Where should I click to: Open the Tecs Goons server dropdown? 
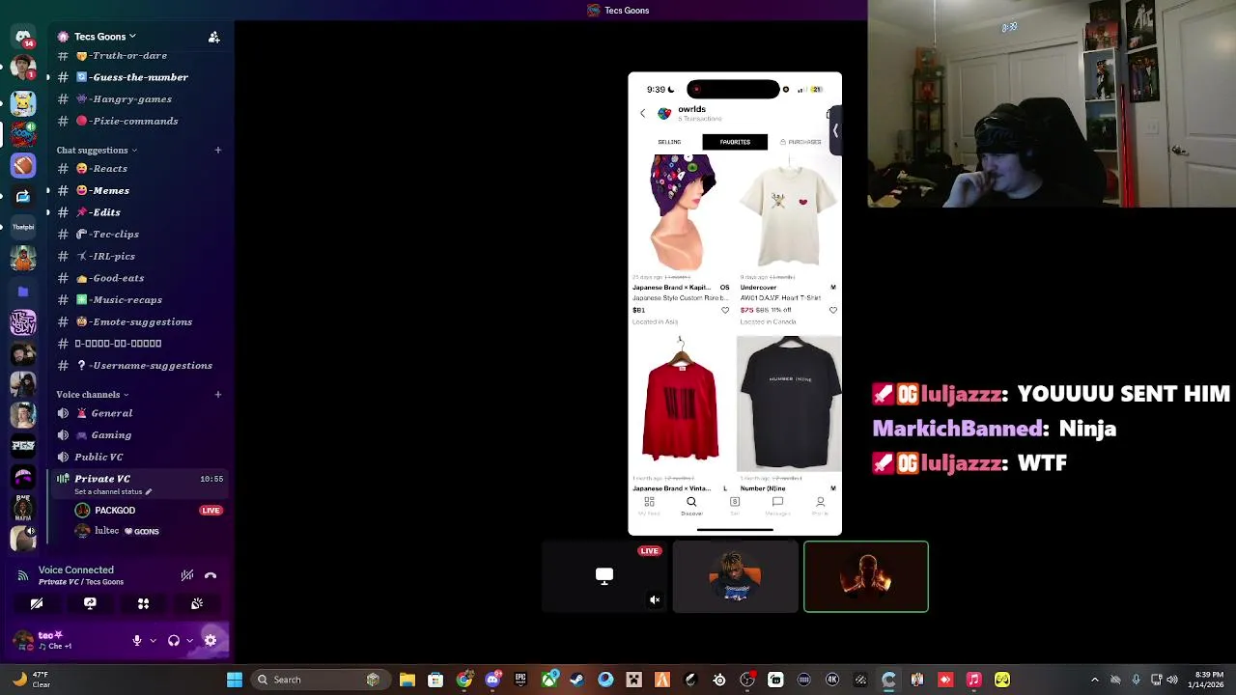tap(105, 37)
